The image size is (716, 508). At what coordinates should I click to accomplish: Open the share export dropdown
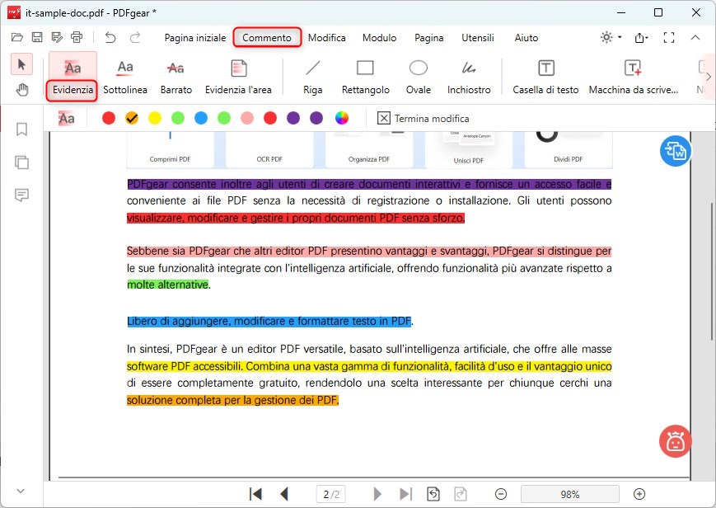tap(640, 37)
